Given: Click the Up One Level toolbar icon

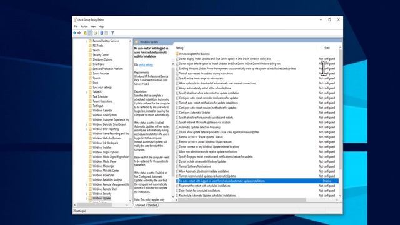Looking at the screenshot, I should [x=85, y=33].
